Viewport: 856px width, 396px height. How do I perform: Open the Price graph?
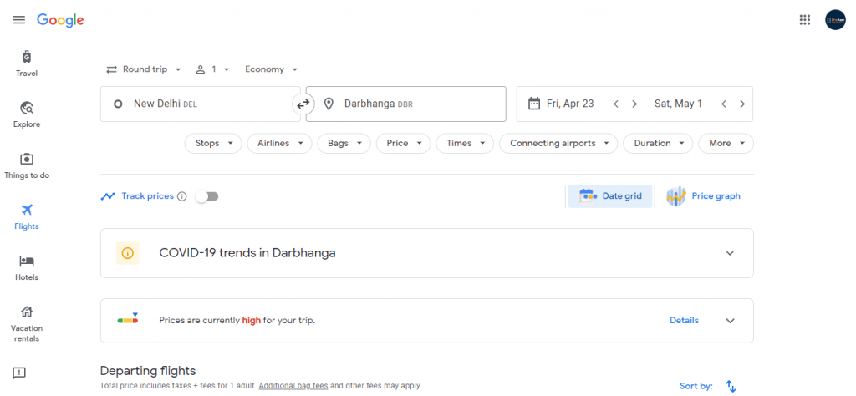(x=704, y=195)
